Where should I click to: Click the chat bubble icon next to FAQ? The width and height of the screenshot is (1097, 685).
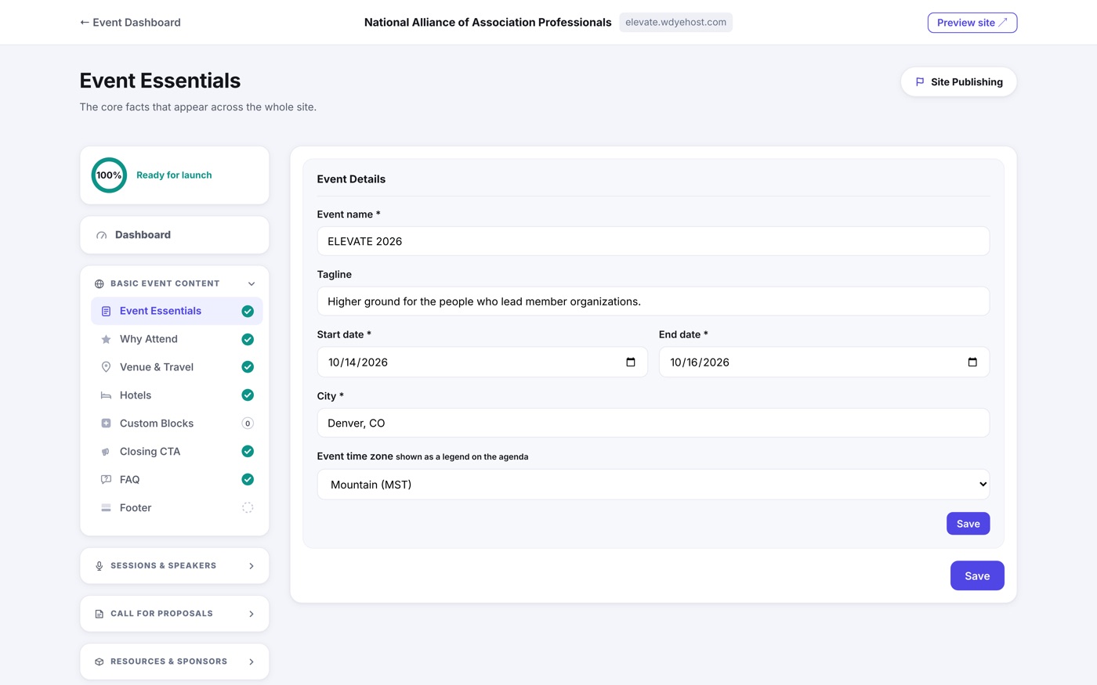pyautogui.click(x=106, y=480)
